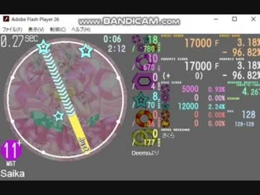Image resolution: width=260 pixels, height=195 pixels.
Task: Tap the cyan star note at the slide start
Action: click(x=43, y=47)
